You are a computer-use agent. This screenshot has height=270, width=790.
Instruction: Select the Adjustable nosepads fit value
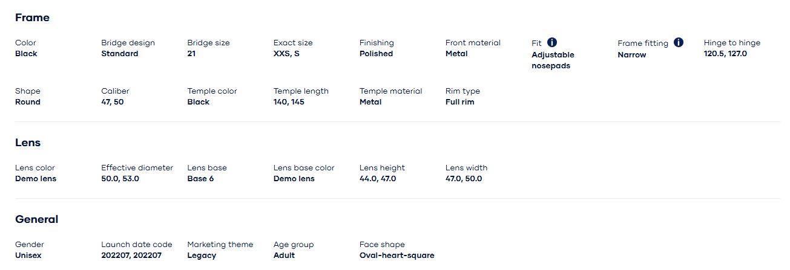click(x=553, y=60)
